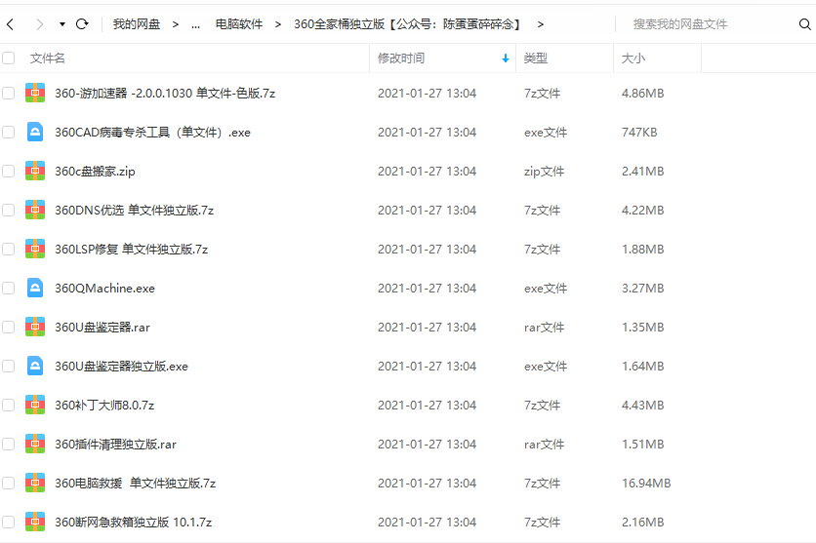Image resolution: width=816 pixels, height=543 pixels.
Task: Click the 747KB size value
Action: 639,132
